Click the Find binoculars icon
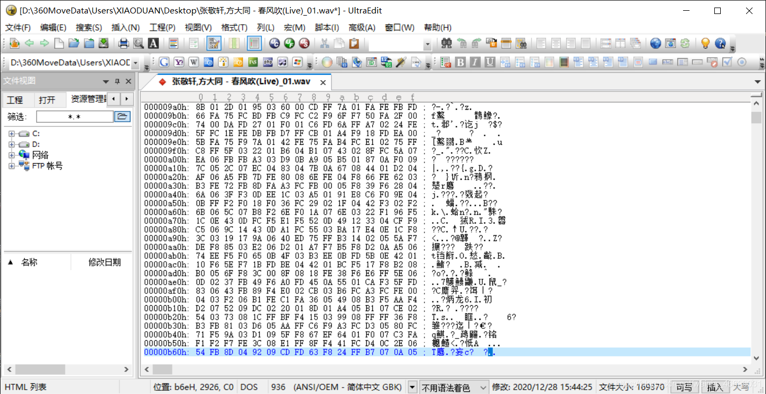 point(447,44)
